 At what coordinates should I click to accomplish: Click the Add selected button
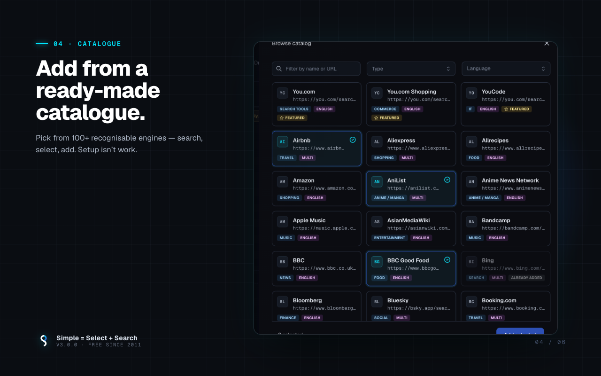[520, 331]
